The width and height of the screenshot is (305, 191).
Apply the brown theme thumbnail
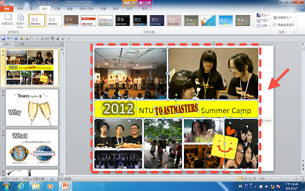coord(71,20)
